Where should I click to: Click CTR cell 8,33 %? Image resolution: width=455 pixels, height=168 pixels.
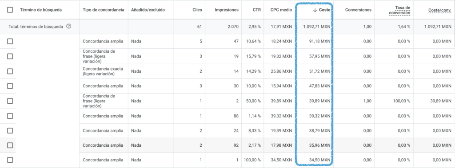[255, 131]
